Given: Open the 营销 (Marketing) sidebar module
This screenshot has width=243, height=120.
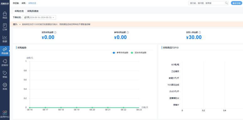Looking at the screenshot, I should 5,75.
